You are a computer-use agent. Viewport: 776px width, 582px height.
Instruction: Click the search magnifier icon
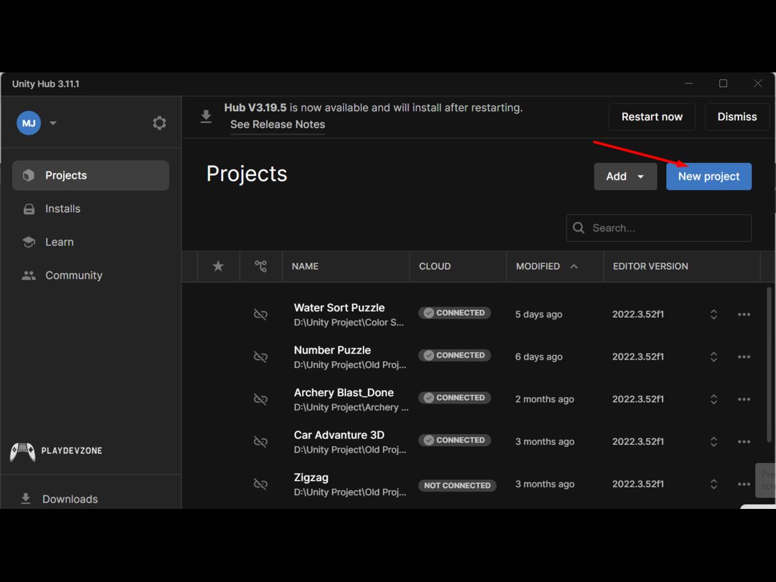(579, 228)
